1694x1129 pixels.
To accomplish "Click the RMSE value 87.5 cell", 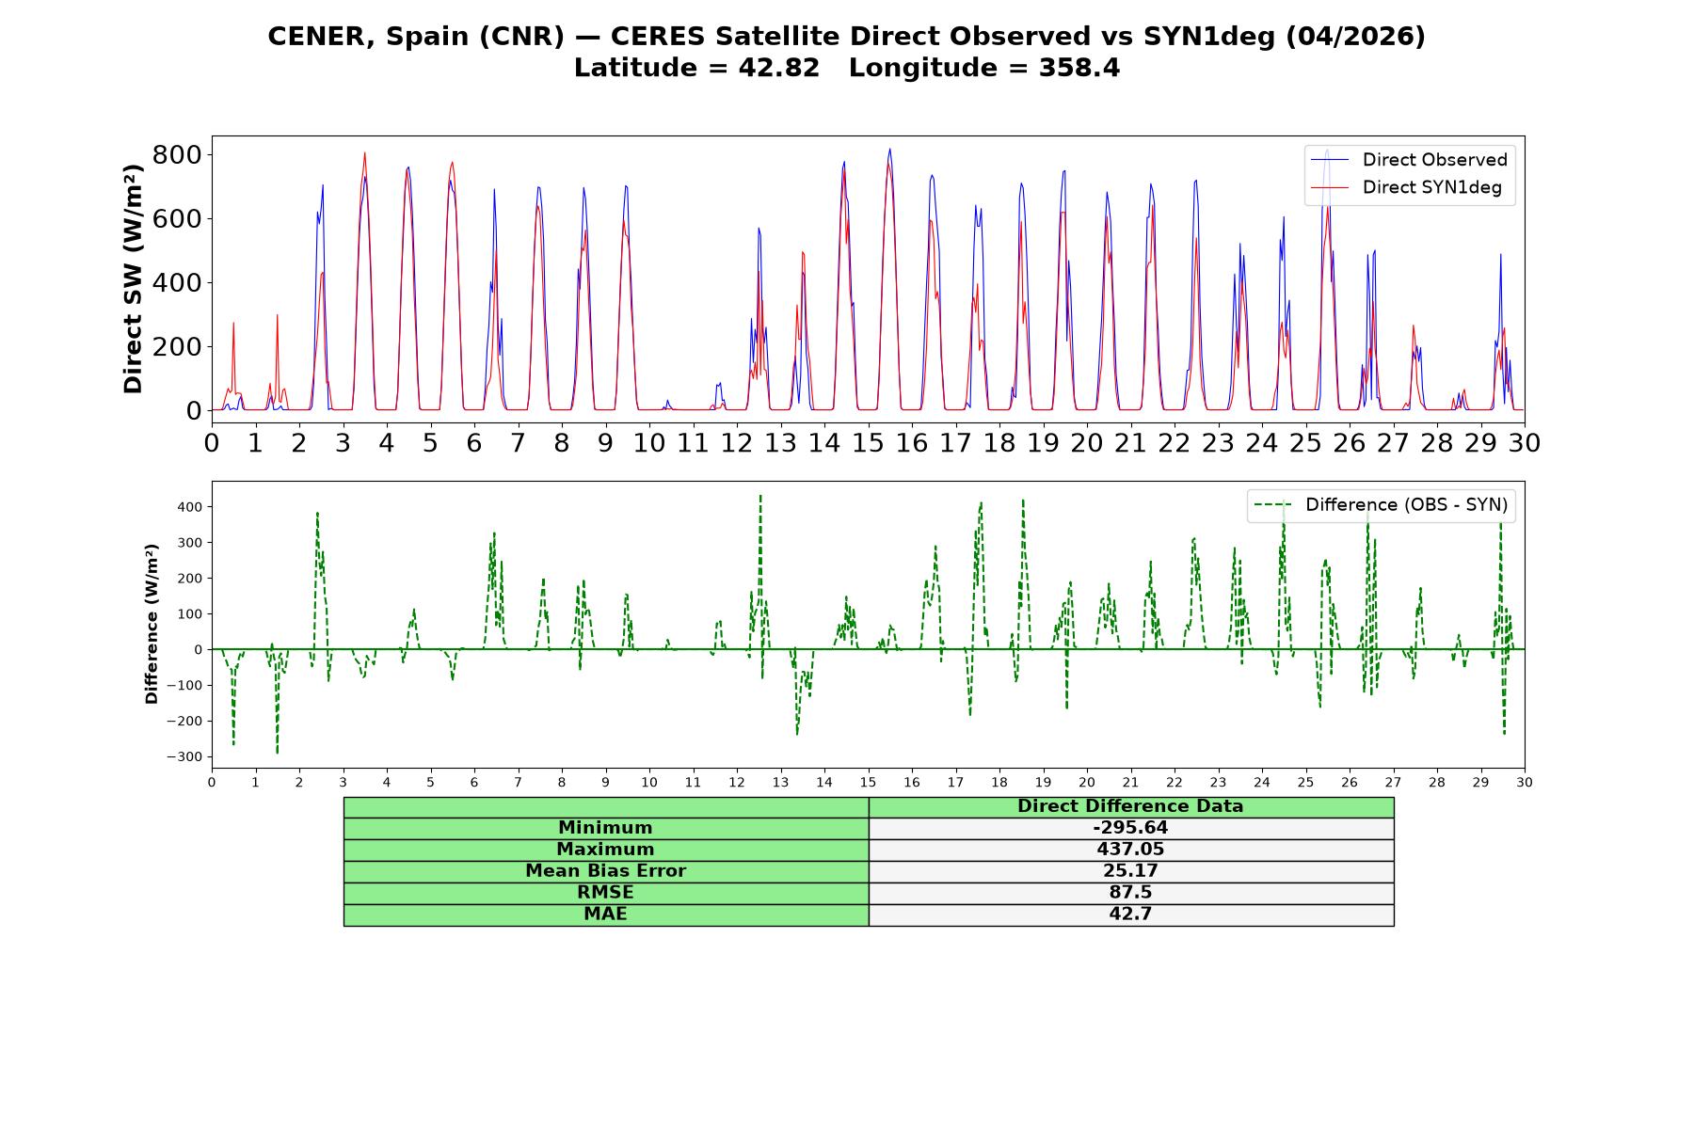I will (x=1131, y=893).
